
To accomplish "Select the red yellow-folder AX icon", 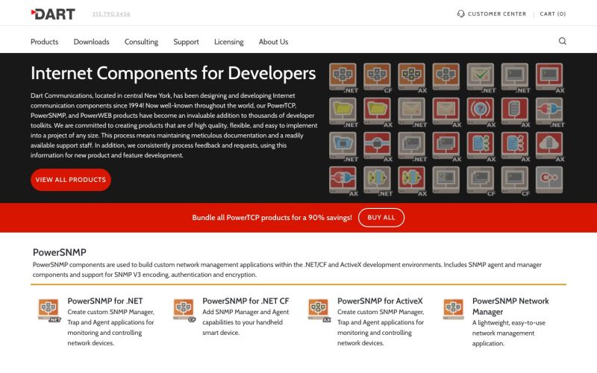I will click(x=378, y=111).
